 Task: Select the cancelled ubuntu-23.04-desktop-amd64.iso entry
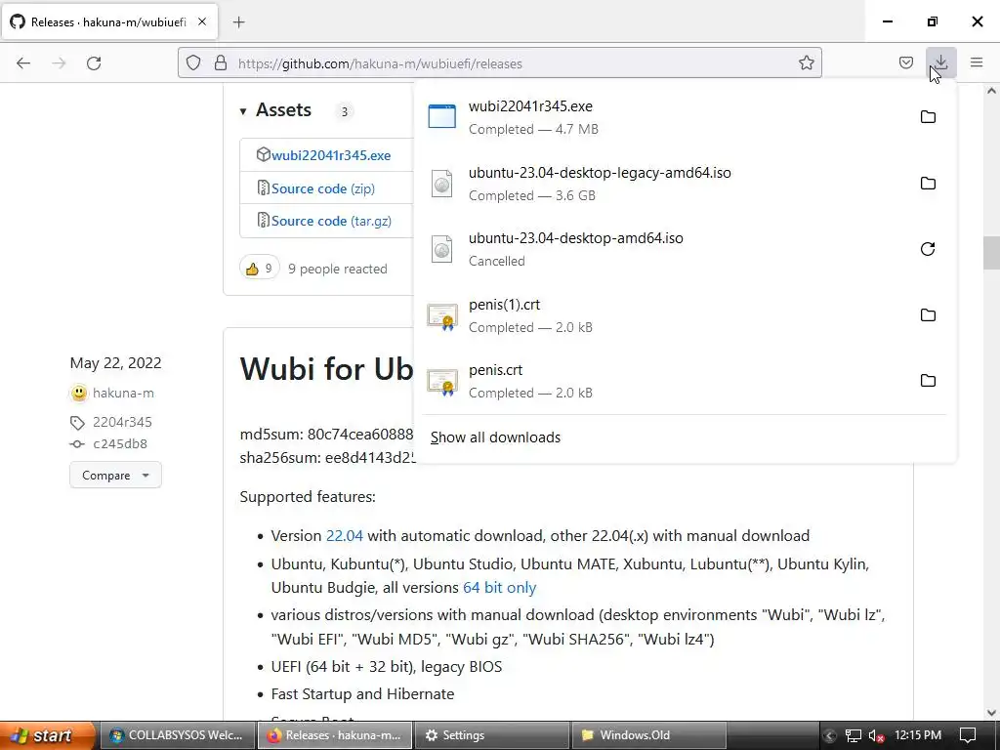tap(663, 249)
